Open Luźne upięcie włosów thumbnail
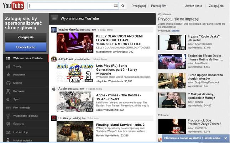230x143 pixels. [172, 81]
